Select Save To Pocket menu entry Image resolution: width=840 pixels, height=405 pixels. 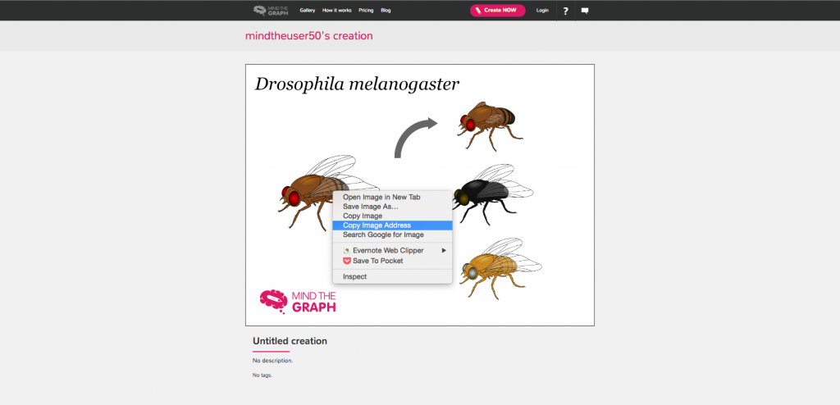(x=392, y=261)
